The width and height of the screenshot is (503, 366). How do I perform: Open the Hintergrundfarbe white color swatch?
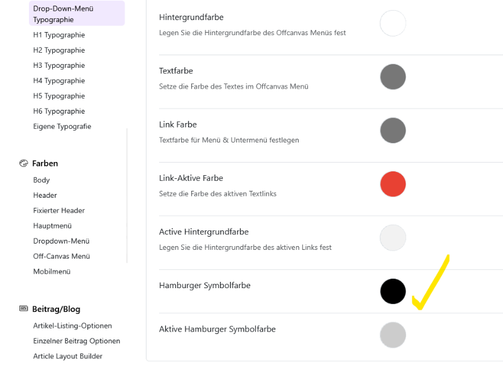tap(393, 23)
